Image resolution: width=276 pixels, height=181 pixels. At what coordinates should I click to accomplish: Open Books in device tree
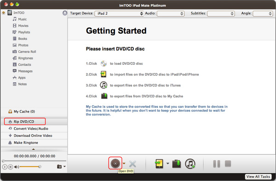[20, 39]
